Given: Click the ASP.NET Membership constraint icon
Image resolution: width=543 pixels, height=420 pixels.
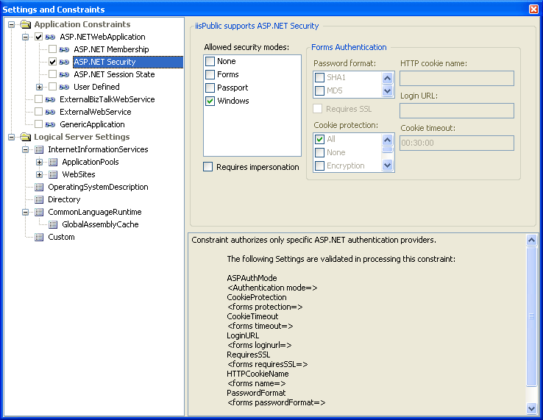Looking at the screenshot, I should point(65,49).
